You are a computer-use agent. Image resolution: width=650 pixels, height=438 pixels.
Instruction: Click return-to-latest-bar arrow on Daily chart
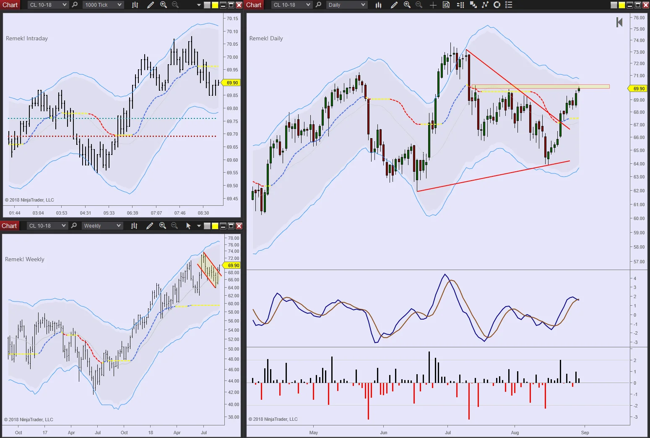click(619, 22)
